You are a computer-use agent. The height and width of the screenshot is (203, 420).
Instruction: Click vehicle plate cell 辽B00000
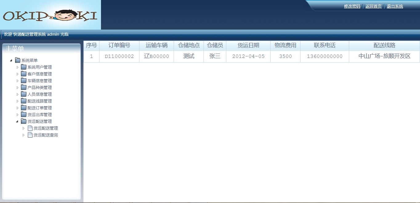click(157, 56)
